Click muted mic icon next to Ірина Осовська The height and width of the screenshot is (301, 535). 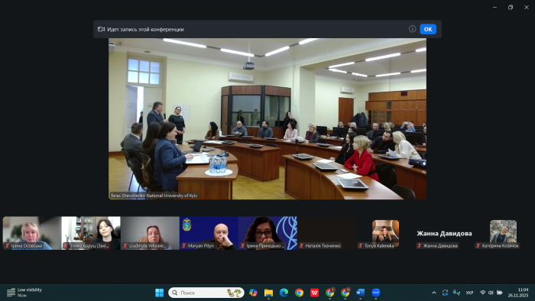pos(7,246)
